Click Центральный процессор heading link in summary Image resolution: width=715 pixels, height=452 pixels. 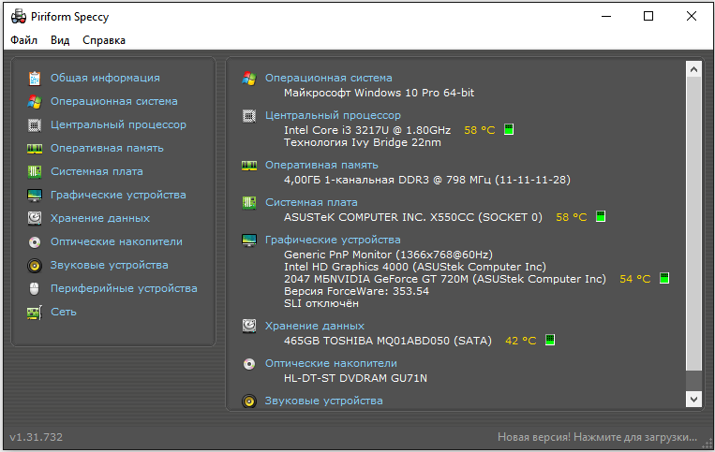point(333,116)
